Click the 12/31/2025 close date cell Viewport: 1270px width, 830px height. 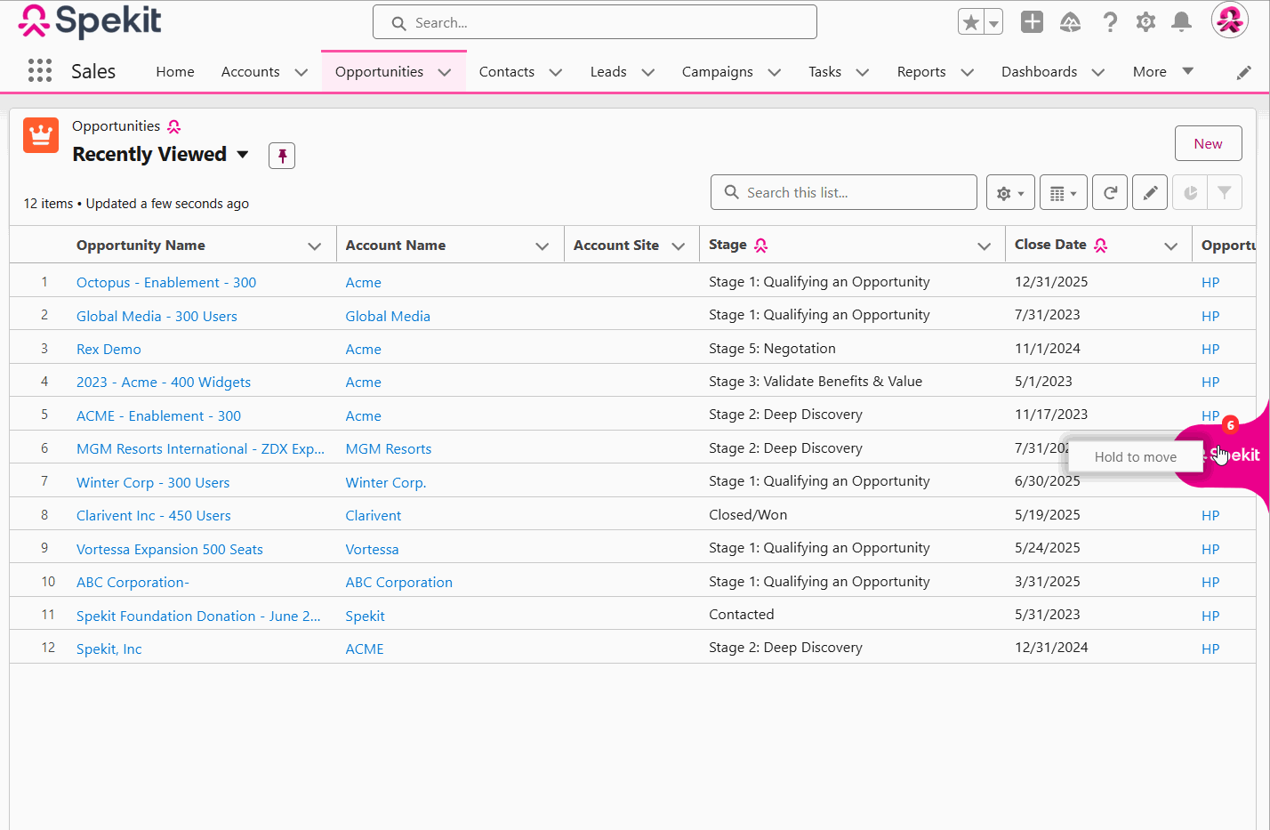1051,282
